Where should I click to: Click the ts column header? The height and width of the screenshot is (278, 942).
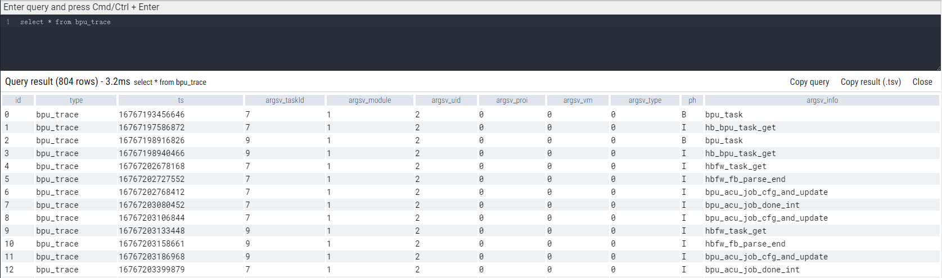[x=181, y=101]
